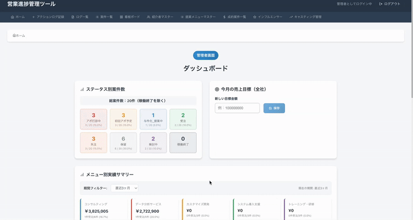Click the trend icon beside キャスティング管理

tap(291, 17)
